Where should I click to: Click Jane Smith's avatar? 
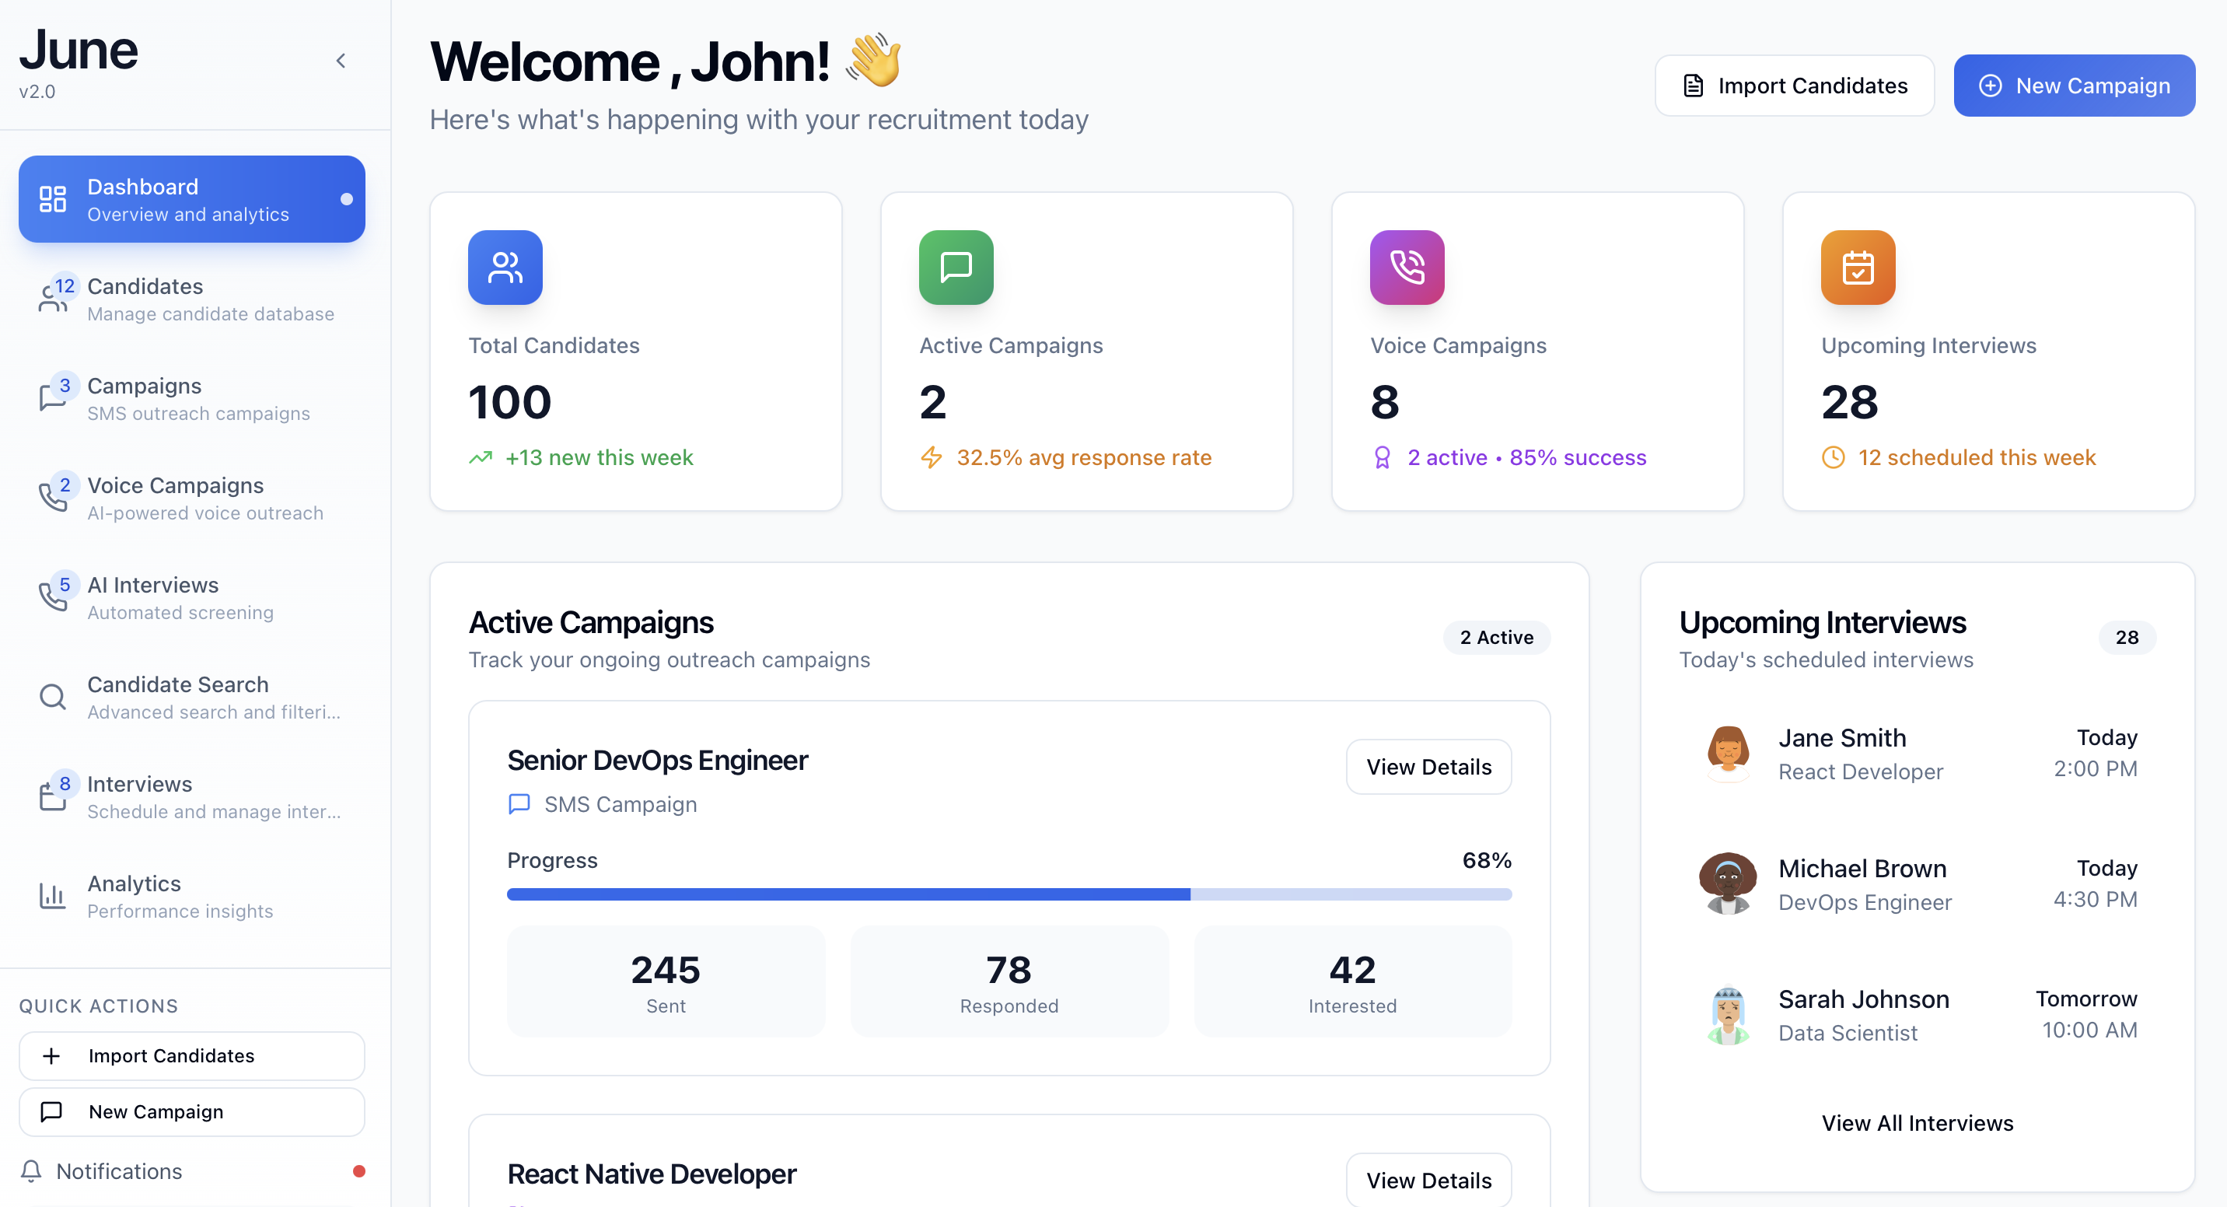[1727, 752]
